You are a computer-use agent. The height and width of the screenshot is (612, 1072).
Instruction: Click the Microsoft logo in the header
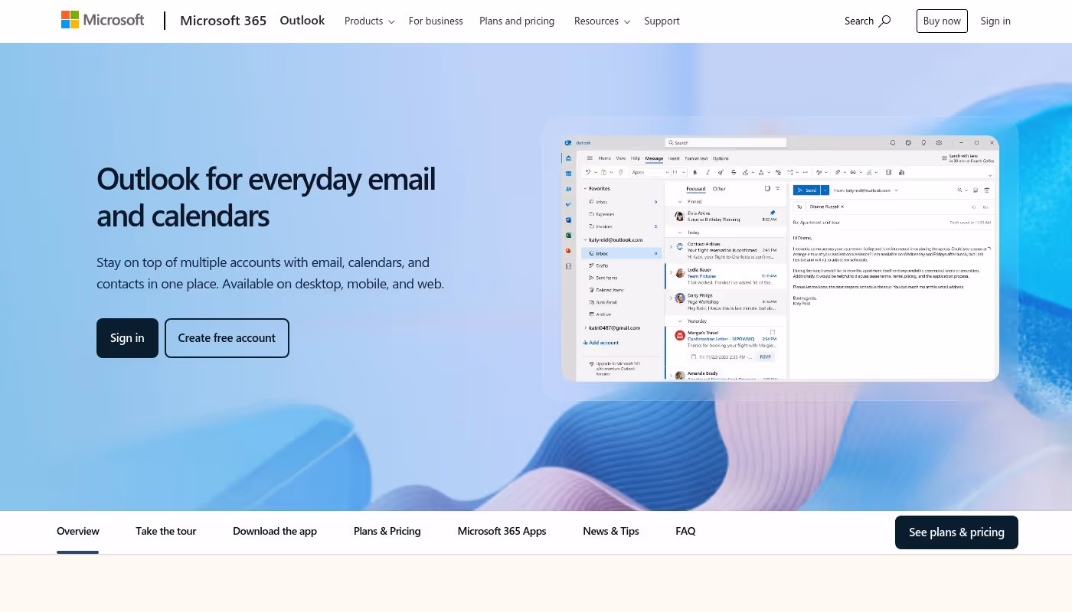[103, 20]
